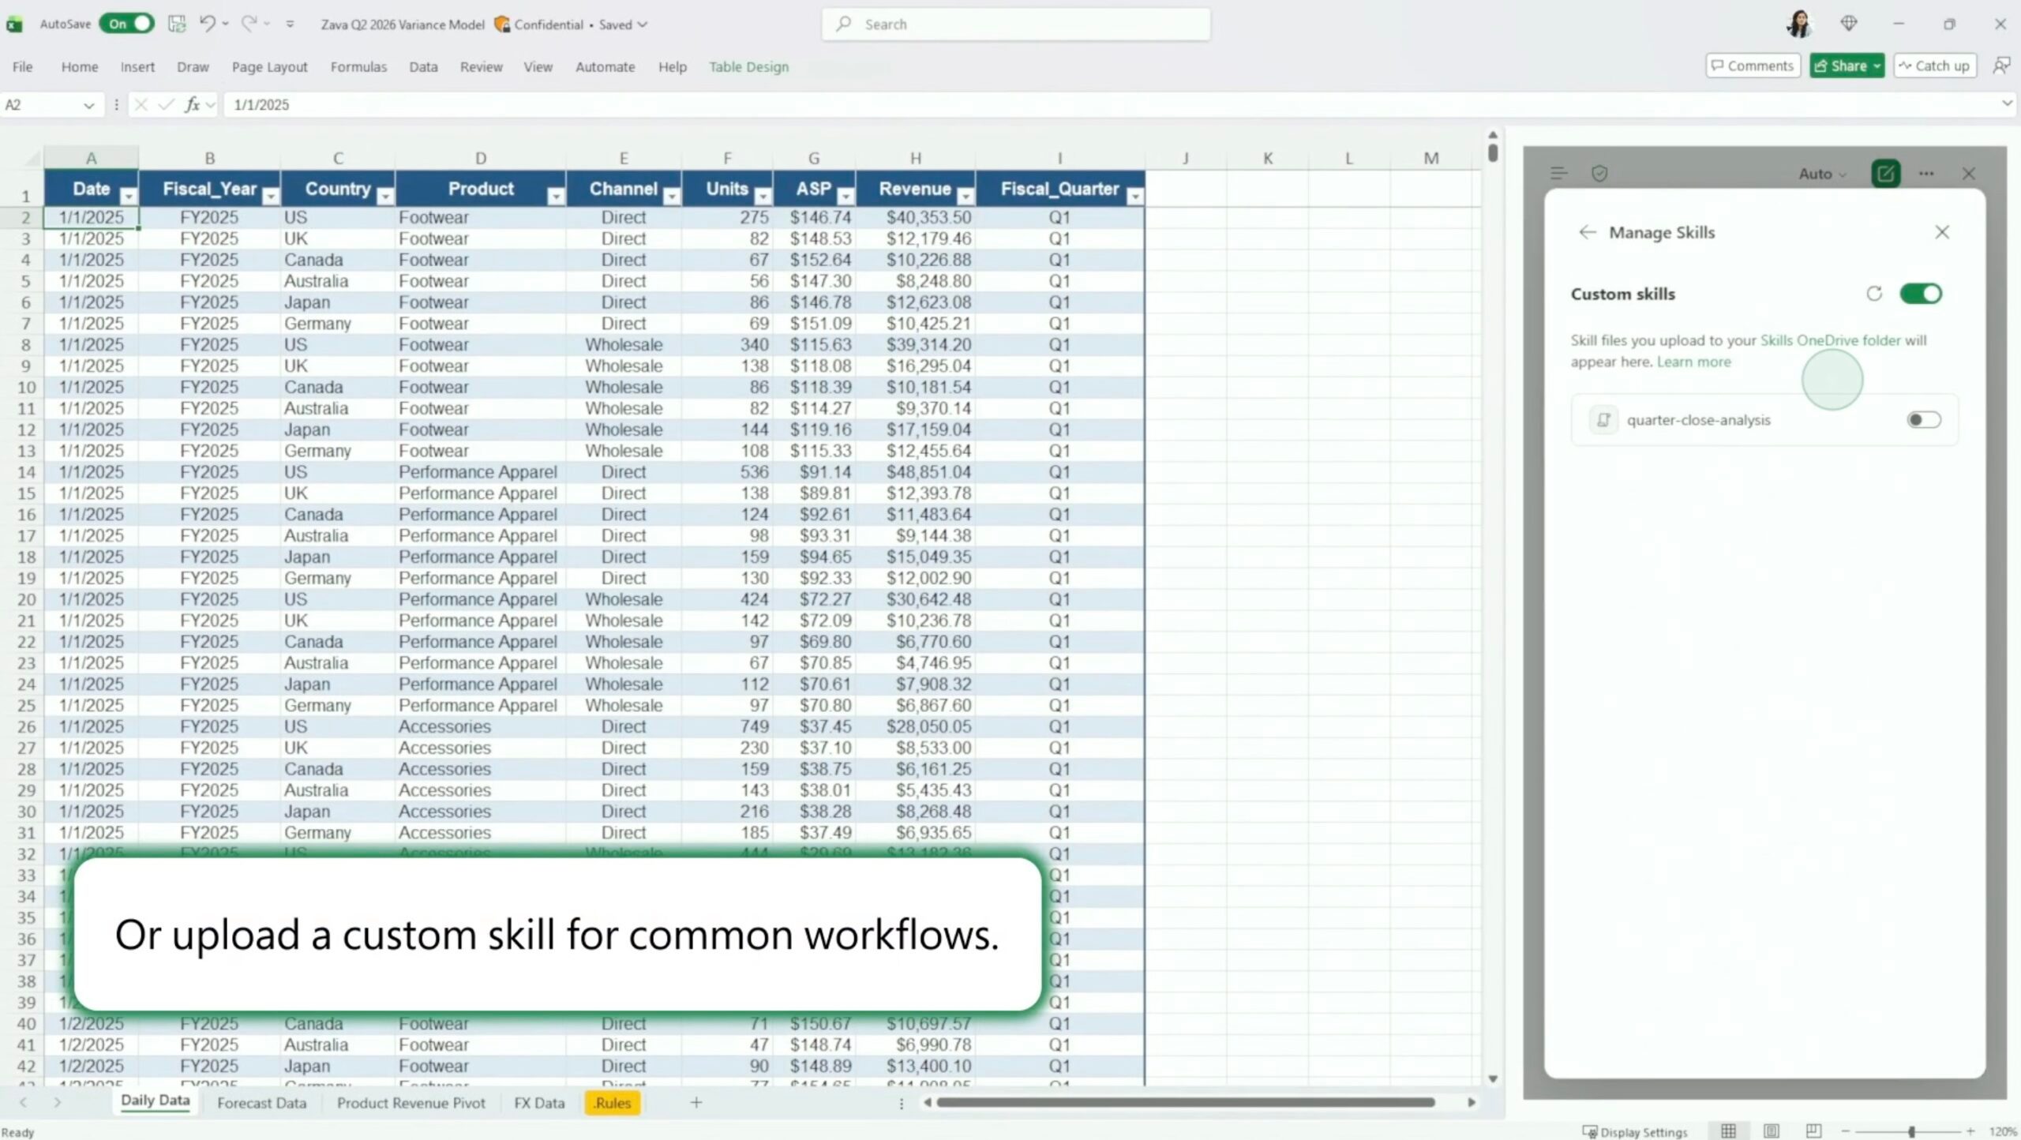Click the Undo arrow icon
The width and height of the screenshot is (2021, 1140).
coord(207,24)
